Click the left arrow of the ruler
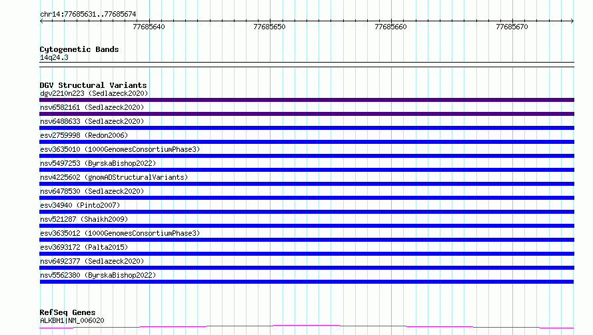 [41, 21]
